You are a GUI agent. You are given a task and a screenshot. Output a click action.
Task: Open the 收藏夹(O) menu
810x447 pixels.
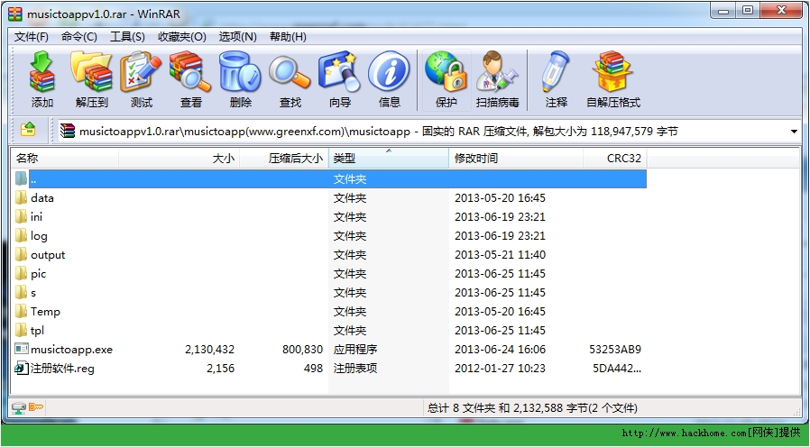pos(182,37)
